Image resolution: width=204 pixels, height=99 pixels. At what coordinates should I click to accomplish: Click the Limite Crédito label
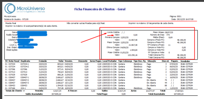(x=113, y=32)
